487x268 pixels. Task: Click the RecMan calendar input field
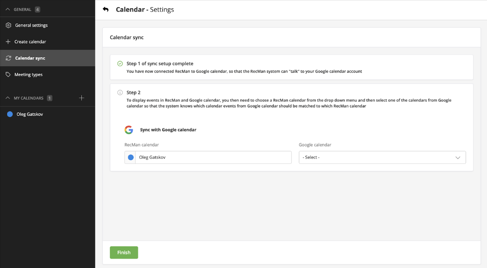coord(213,157)
